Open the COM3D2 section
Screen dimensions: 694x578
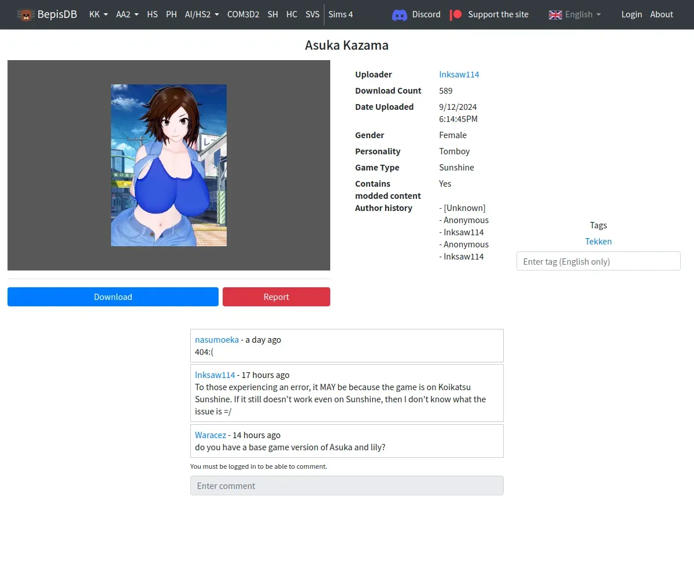[243, 14]
